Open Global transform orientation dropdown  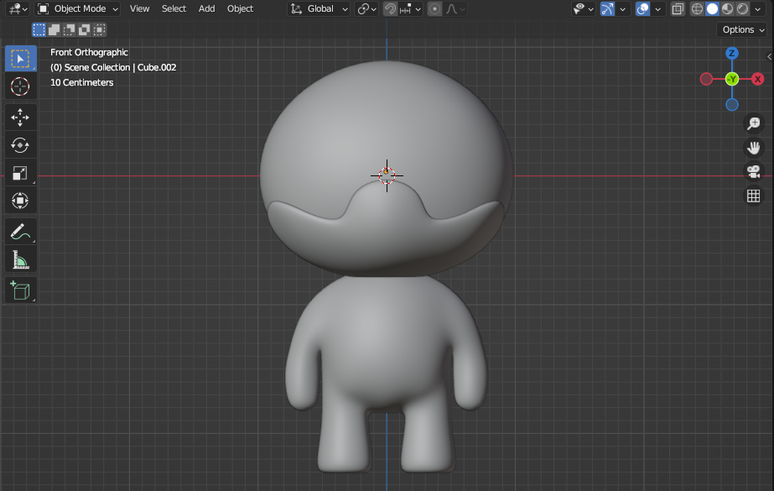tap(319, 8)
